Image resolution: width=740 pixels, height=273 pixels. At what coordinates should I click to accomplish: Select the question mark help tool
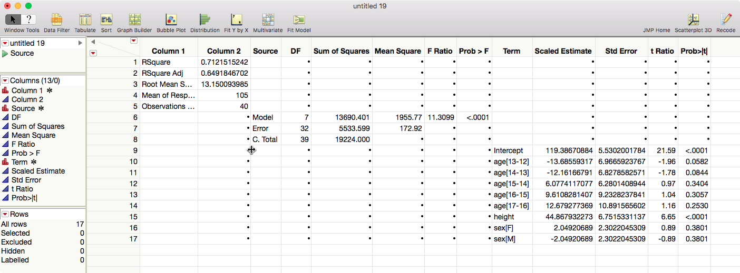30,20
